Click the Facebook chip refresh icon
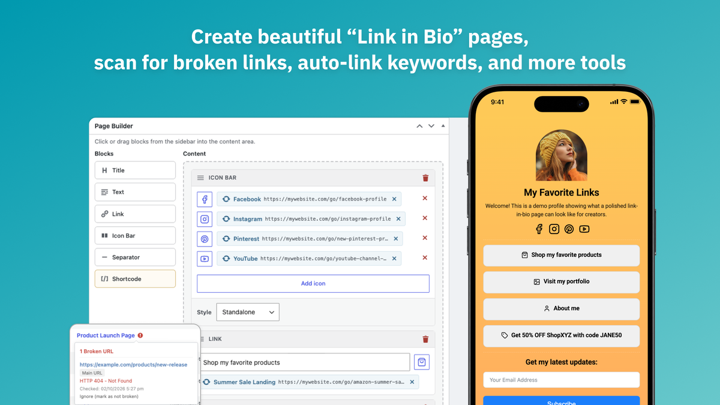The image size is (720, 405). [226, 199]
